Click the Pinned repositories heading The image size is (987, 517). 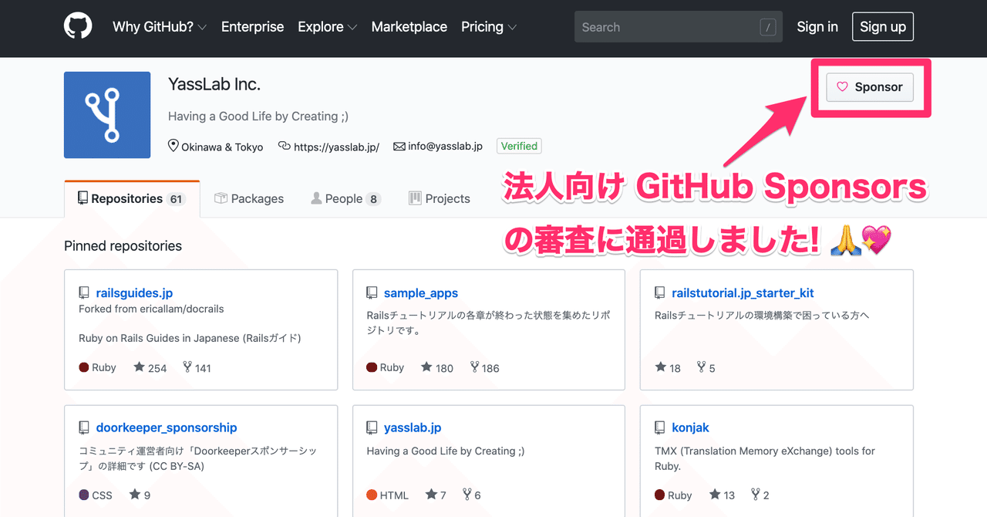[x=123, y=246]
